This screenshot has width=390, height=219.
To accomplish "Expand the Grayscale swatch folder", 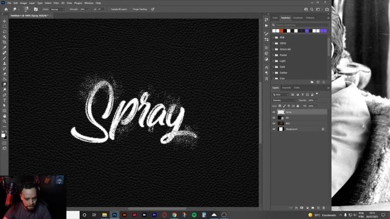I will click(x=274, y=49).
